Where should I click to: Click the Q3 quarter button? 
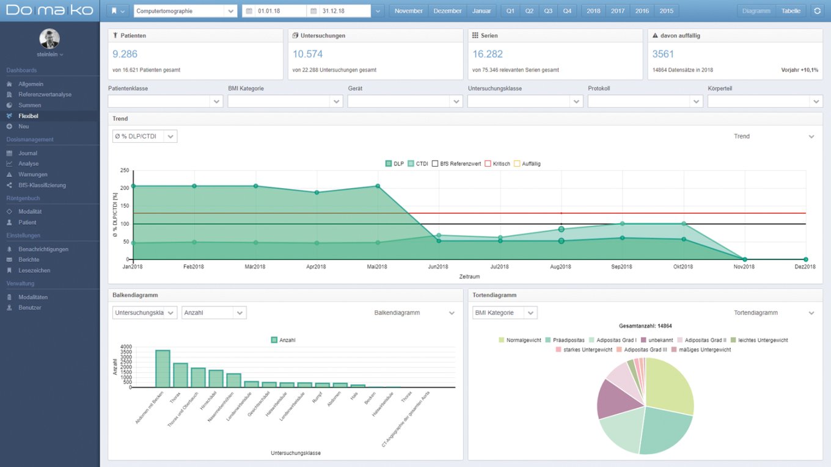548,11
